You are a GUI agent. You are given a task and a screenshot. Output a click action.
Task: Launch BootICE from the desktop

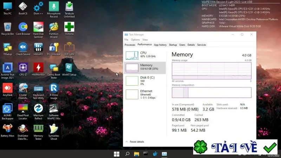click(x=23, y=8)
